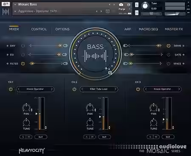
Task: Switch to the CONTROL tab
Action: coord(39,29)
